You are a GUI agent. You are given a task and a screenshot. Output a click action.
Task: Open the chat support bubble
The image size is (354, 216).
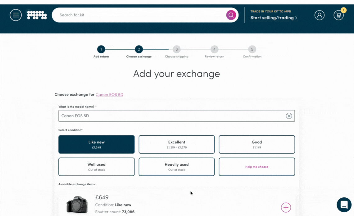coord(344,205)
